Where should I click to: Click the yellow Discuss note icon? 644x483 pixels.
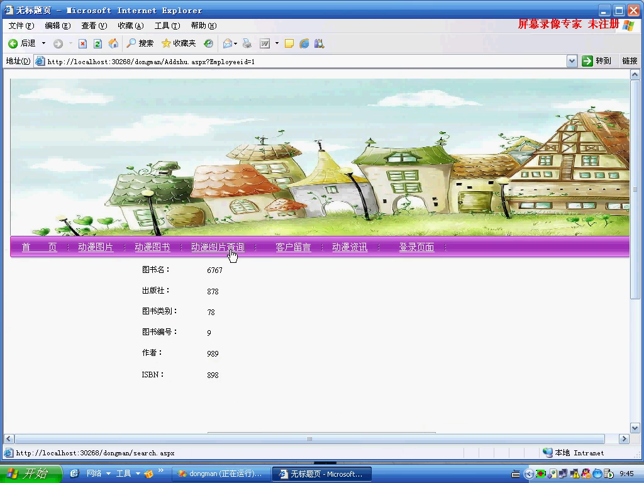289,43
